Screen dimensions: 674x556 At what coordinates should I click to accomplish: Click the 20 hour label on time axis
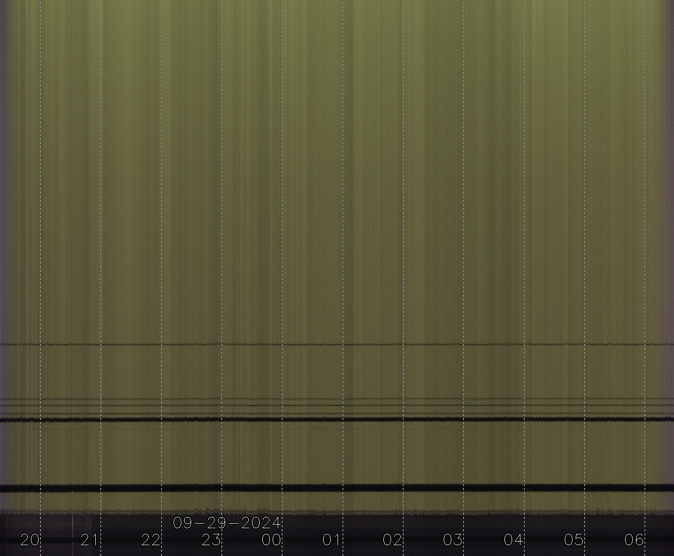30,540
